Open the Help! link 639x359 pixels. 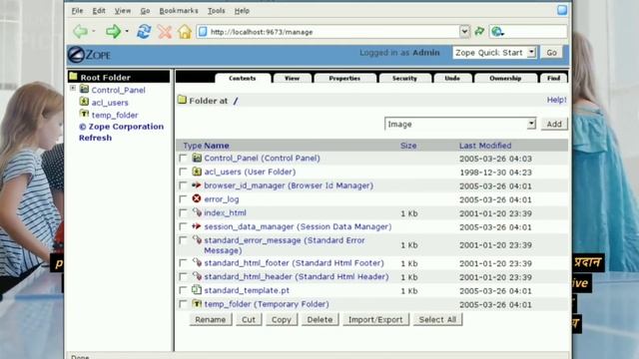point(556,100)
